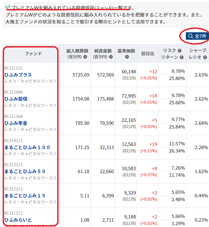This screenshot has height=227, width=209.
Task: Click the green sprout icon at top
Action: (x=7, y=7)
